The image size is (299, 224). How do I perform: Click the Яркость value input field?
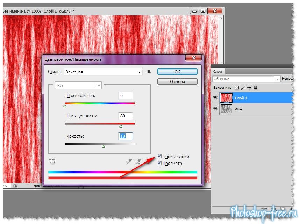pos(126,136)
